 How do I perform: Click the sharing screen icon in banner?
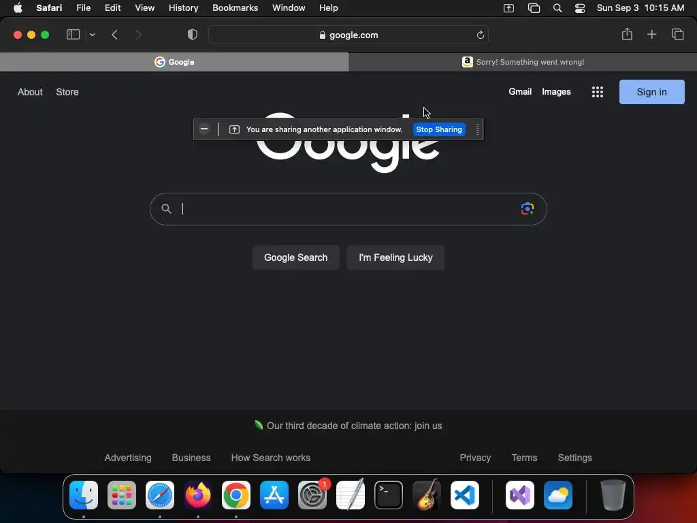[x=234, y=129]
